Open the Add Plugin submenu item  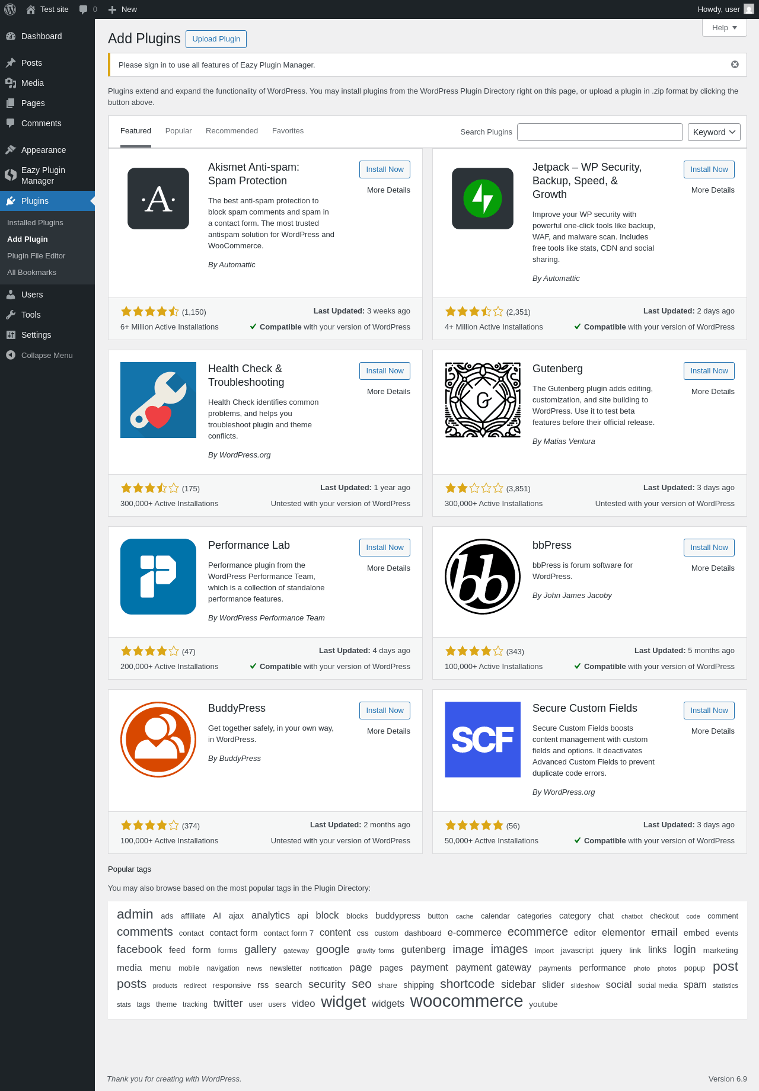[x=27, y=239]
